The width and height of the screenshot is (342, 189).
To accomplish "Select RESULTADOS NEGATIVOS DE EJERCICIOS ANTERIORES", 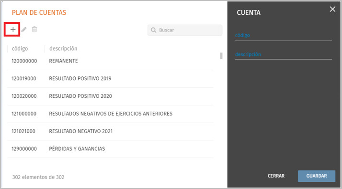I will [x=111, y=114].
